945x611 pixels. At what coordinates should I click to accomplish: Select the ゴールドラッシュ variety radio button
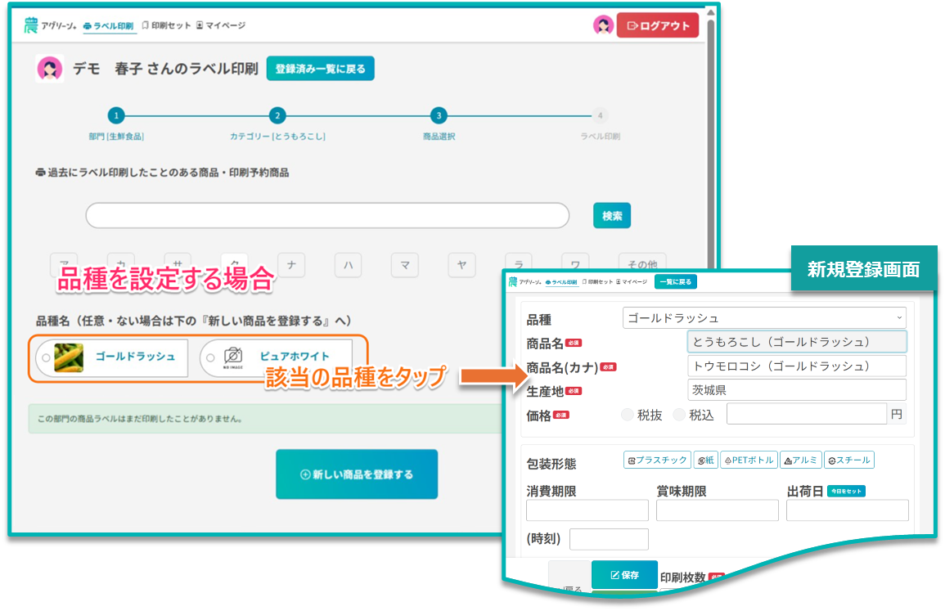(46, 357)
